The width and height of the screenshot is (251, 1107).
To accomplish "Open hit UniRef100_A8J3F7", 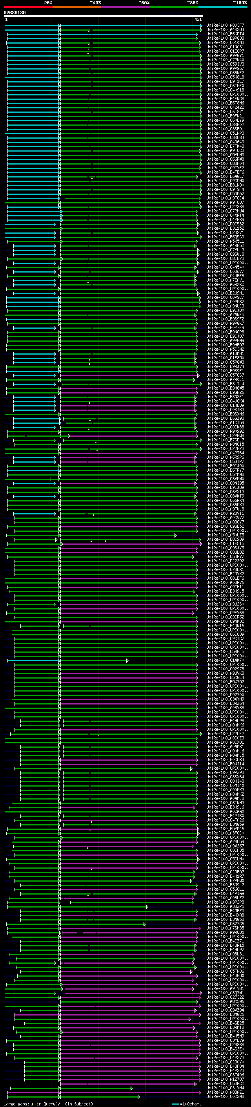I will [x=225, y=26].
